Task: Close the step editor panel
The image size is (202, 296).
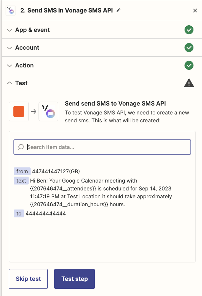Action: (x=195, y=11)
